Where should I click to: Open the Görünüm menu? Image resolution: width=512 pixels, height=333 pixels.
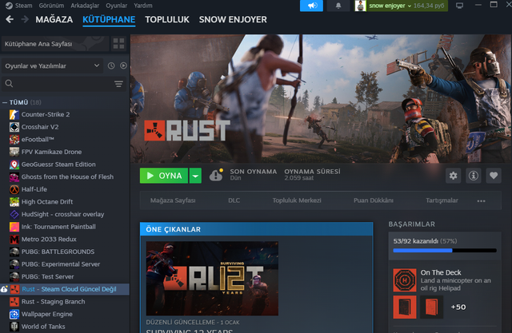point(51,6)
